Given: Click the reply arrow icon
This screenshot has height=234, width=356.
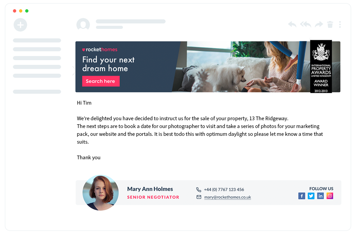Looking at the screenshot, I should pos(292,24).
